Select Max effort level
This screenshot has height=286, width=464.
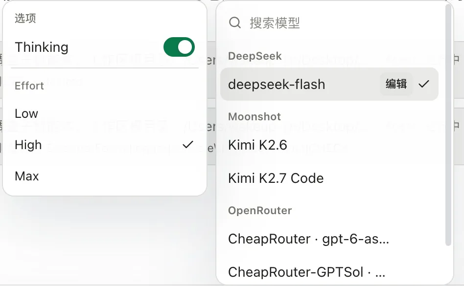104,176
